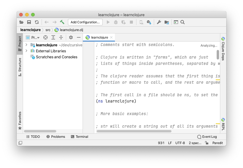Click the Search Everywhere magnifier icon

(183, 22)
